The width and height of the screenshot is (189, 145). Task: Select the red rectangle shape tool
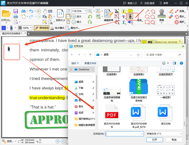pos(147,22)
